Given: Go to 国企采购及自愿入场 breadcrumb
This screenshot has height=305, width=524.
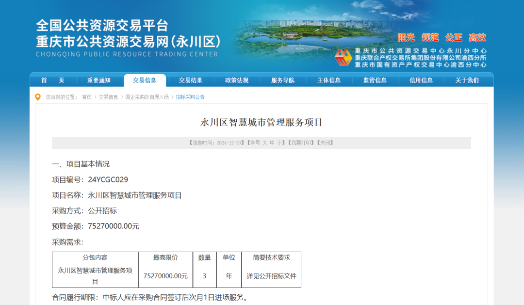Looking at the screenshot, I should 147,97.
